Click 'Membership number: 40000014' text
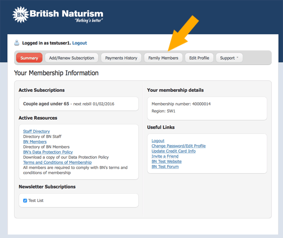Viewport: 283px width, 238px height. (x=181, y=104)
